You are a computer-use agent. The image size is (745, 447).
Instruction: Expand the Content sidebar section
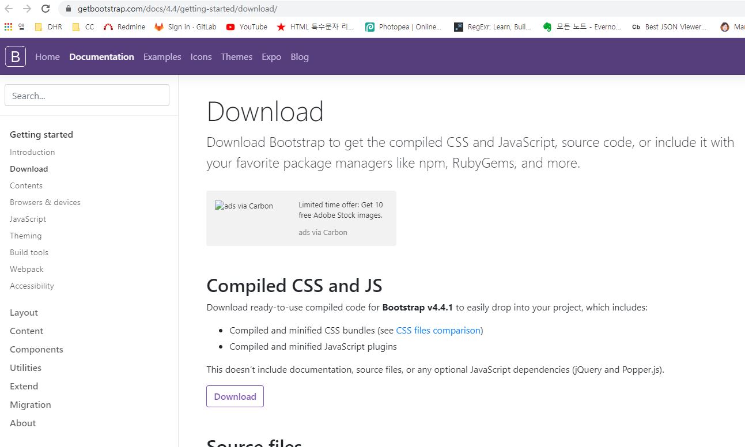[x=27, y=331]
